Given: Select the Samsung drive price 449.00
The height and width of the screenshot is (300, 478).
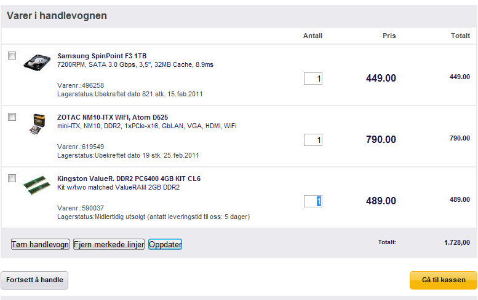Looking at the screenshot, I should tap(381, 78).
